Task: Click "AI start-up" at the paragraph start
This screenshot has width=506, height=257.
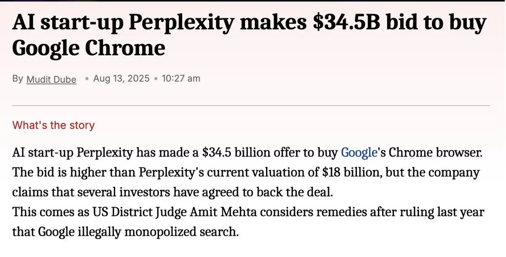Action: pos(39,153)
